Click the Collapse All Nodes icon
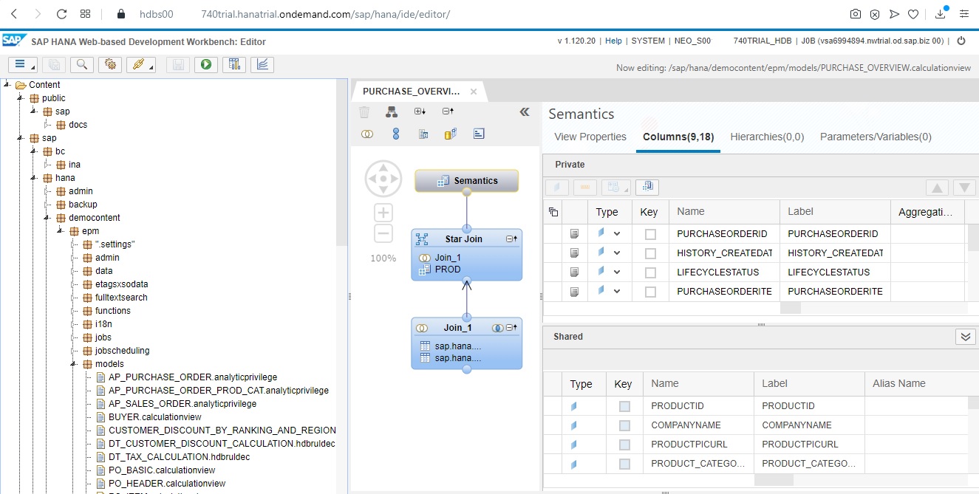 449,111
